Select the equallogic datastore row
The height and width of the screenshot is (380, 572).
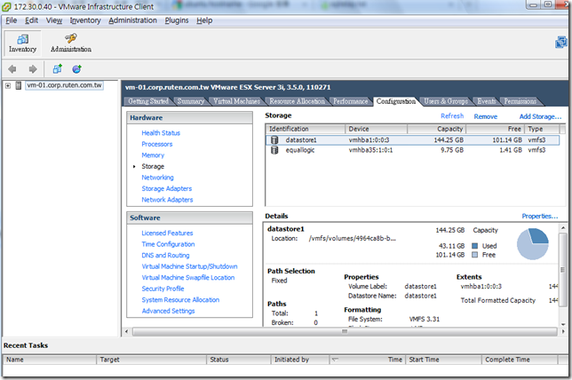412,150
